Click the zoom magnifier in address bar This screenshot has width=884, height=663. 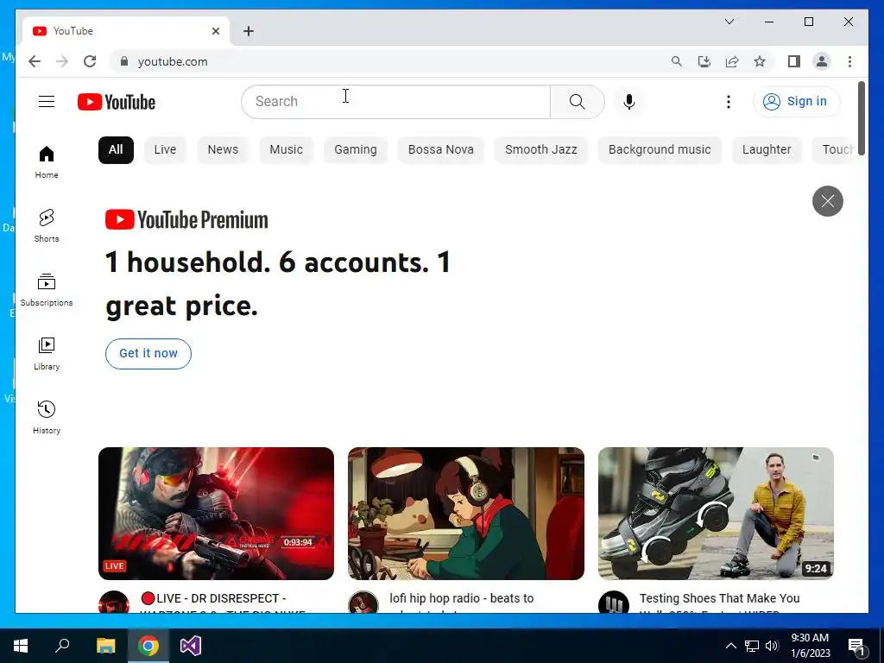tap(677, 61)
